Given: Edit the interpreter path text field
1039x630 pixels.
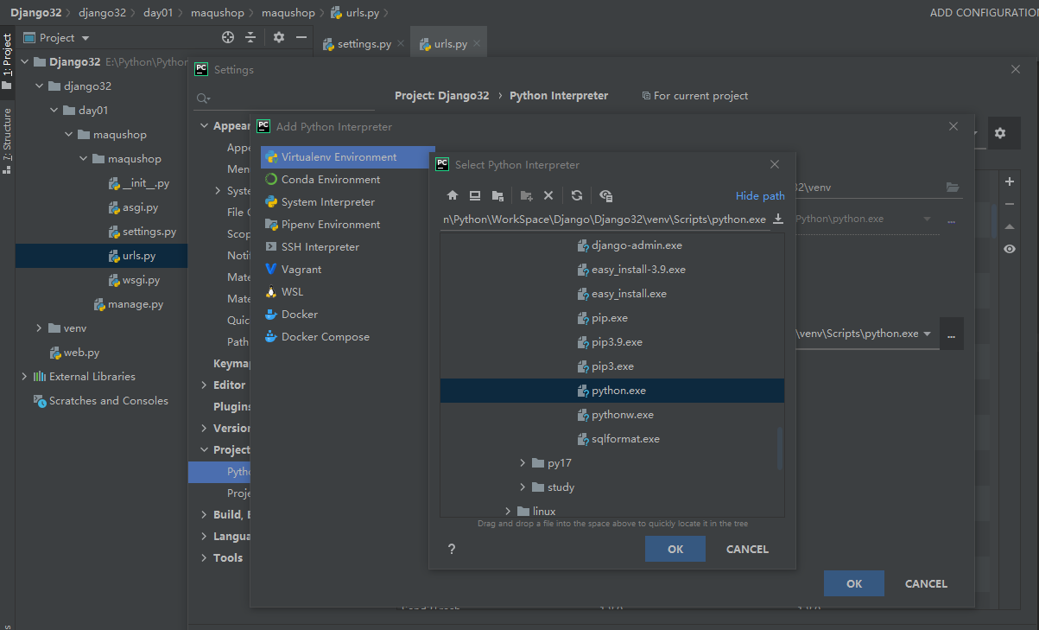Looking at the screenshot, I should [605, 220].
